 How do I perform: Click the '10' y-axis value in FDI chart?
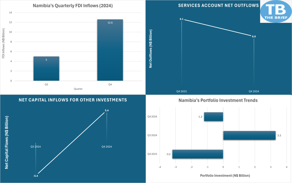11,32
